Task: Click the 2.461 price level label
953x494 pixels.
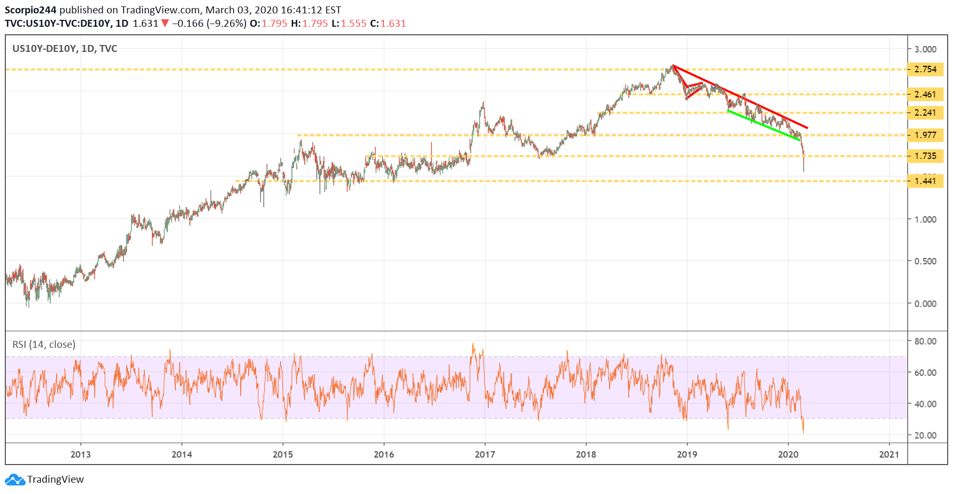Action: pyautogui.click(x=925, y=94)
